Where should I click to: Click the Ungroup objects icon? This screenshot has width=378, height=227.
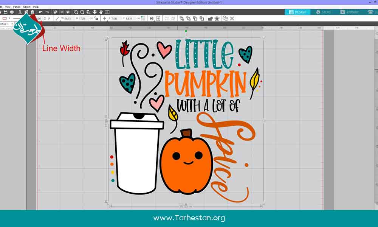coord(173,18)
